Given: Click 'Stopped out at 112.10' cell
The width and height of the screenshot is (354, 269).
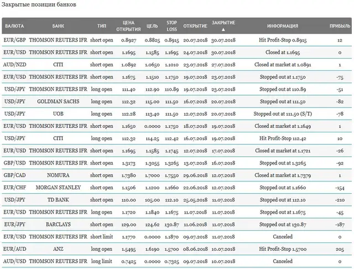Looking at the screenshot, I should click(283, 200).
